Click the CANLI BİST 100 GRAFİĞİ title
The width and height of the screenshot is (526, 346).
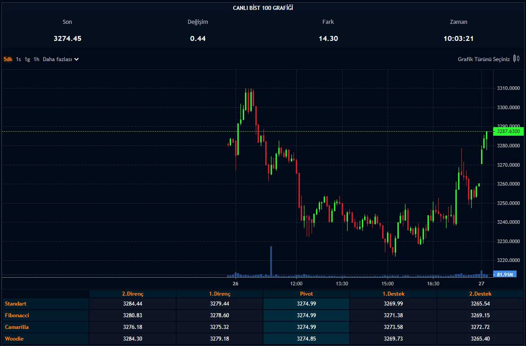point(263,8)
